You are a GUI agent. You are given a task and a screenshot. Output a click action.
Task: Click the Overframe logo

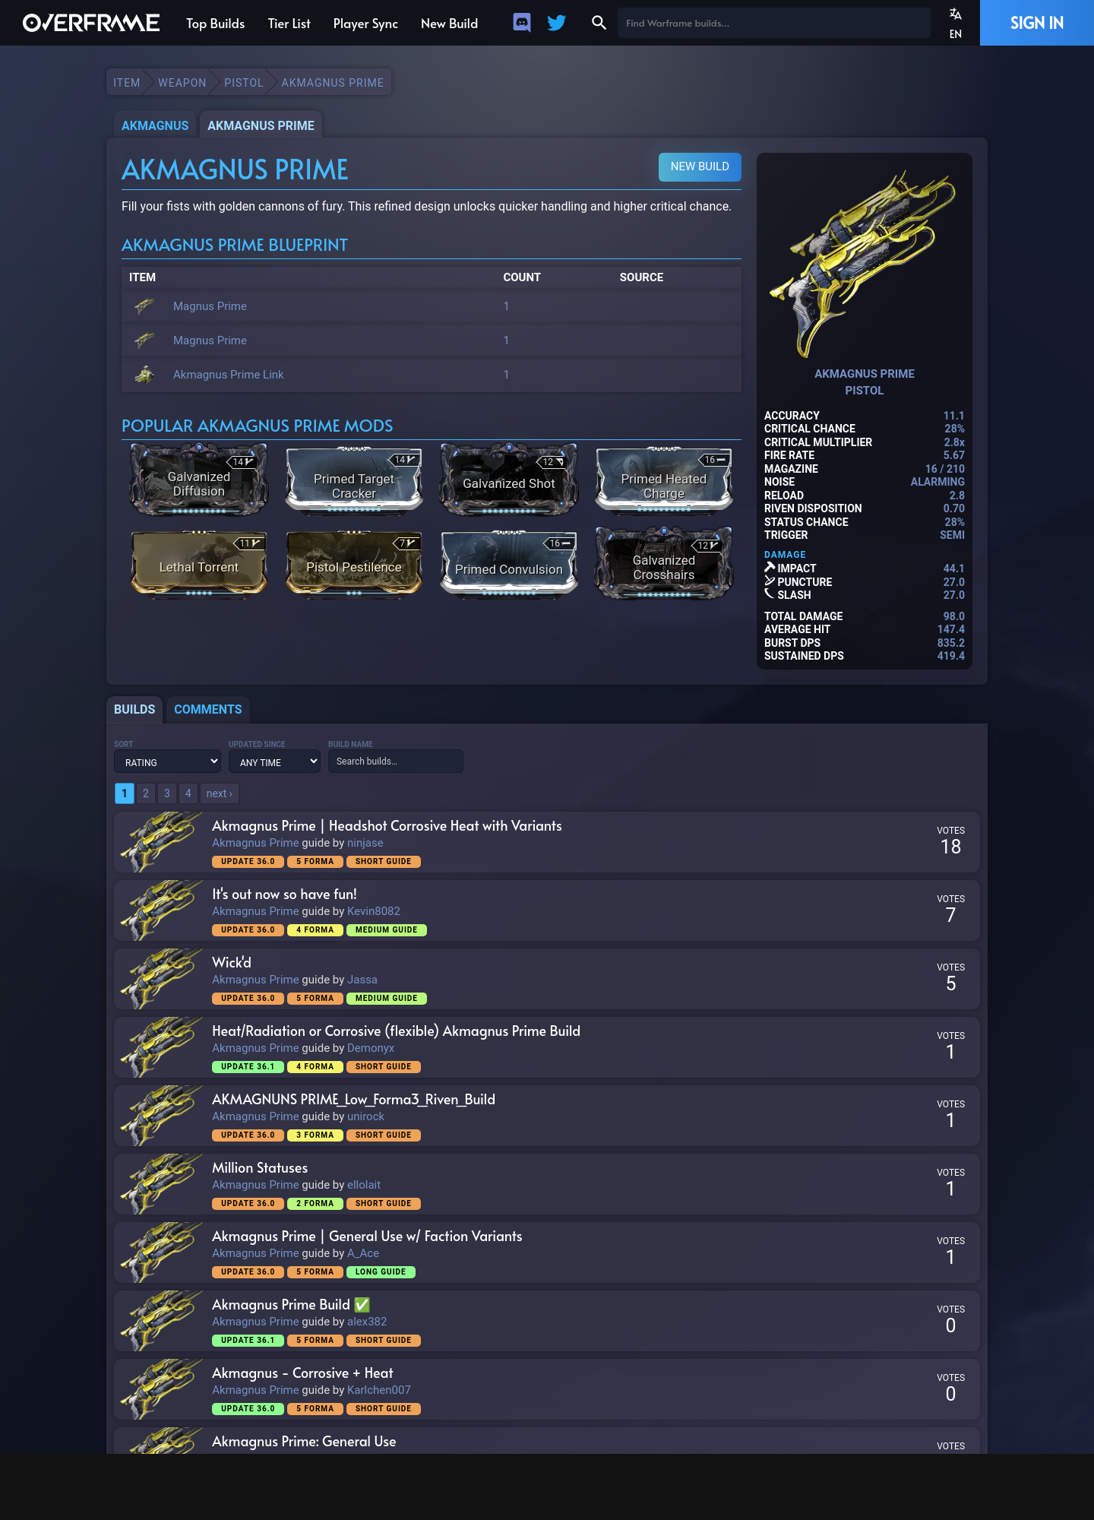coord(91,23)
